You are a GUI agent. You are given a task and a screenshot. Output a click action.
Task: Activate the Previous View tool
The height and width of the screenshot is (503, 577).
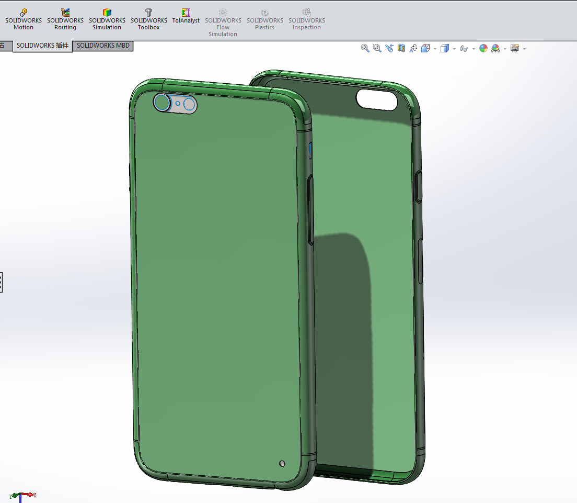389,48
